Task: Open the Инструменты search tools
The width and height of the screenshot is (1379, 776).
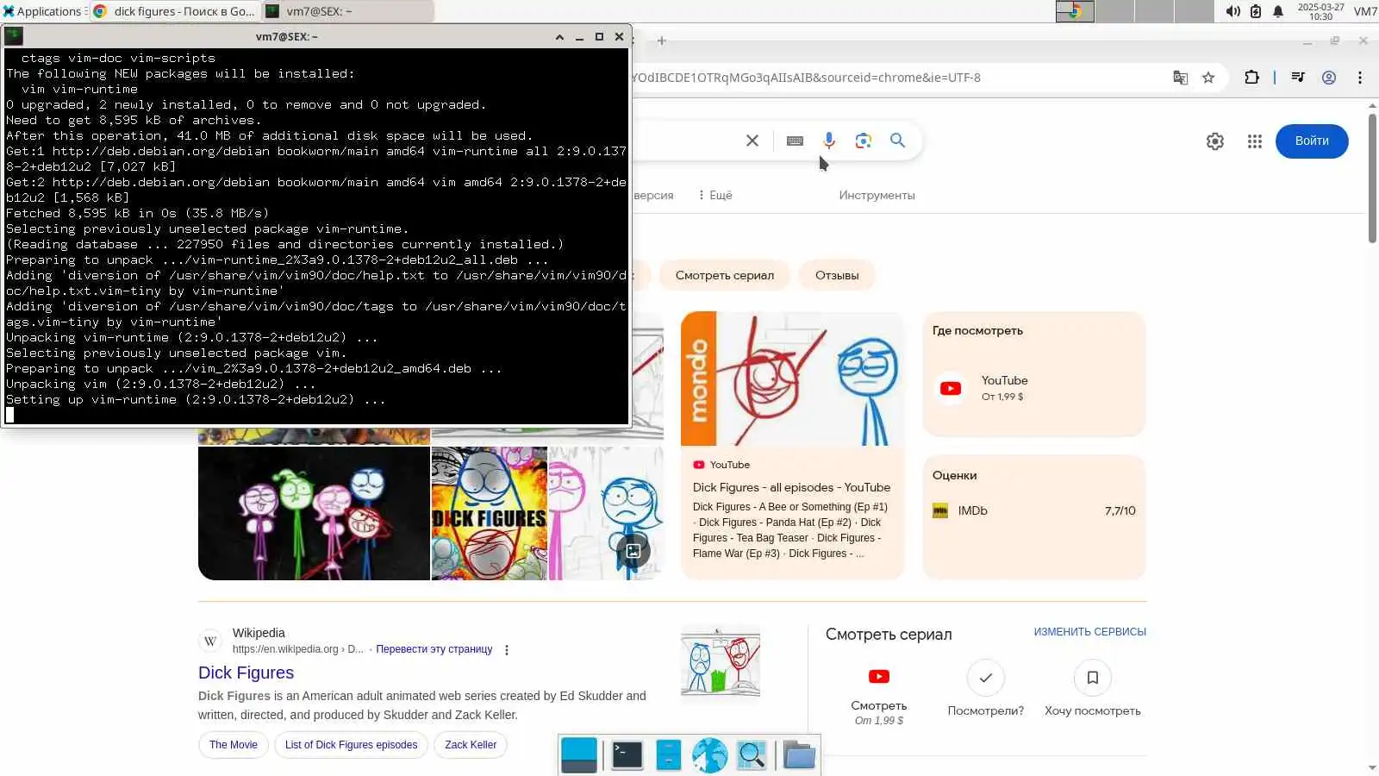Action: pos(877,196)
